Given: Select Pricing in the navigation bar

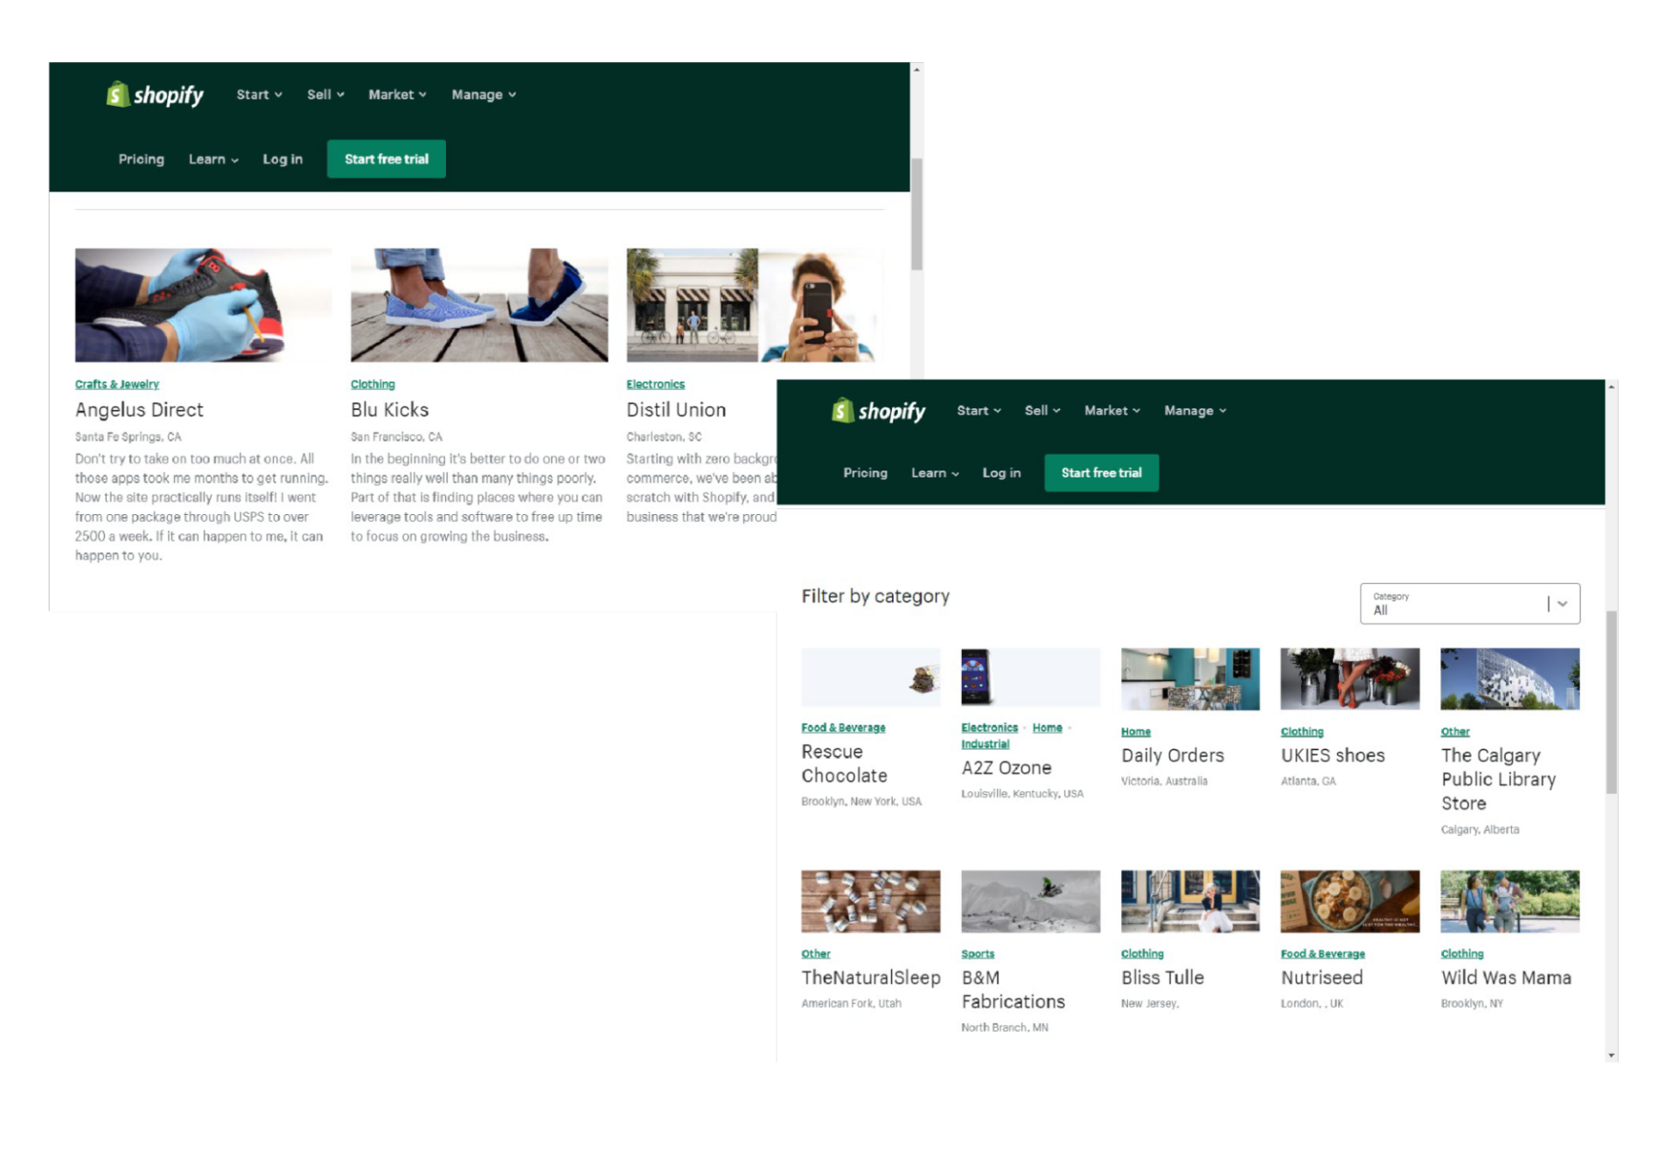Looking at the screenshot, I should tap(865, 472).
